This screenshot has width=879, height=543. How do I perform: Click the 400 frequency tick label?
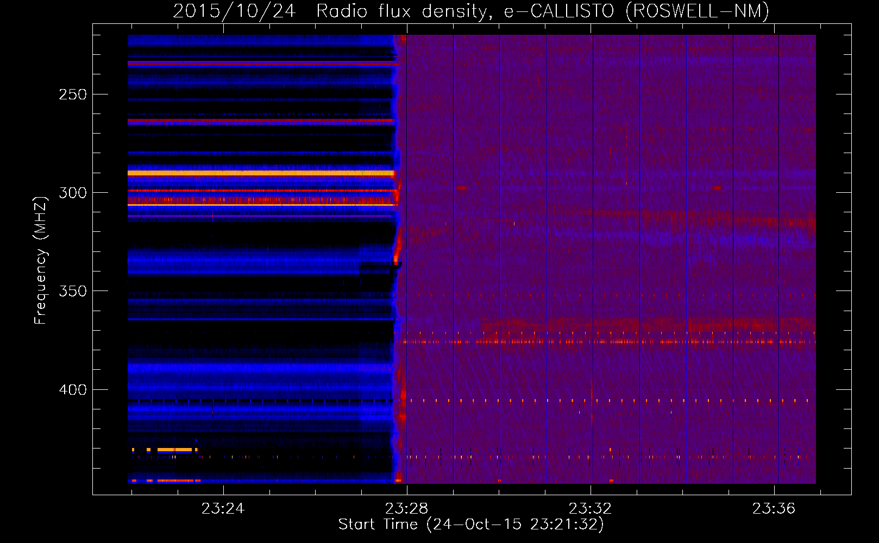pos(73,390)
